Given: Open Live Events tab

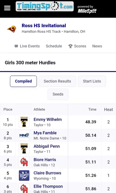Looking at the screenshot, I should click(x=27, y=46).
